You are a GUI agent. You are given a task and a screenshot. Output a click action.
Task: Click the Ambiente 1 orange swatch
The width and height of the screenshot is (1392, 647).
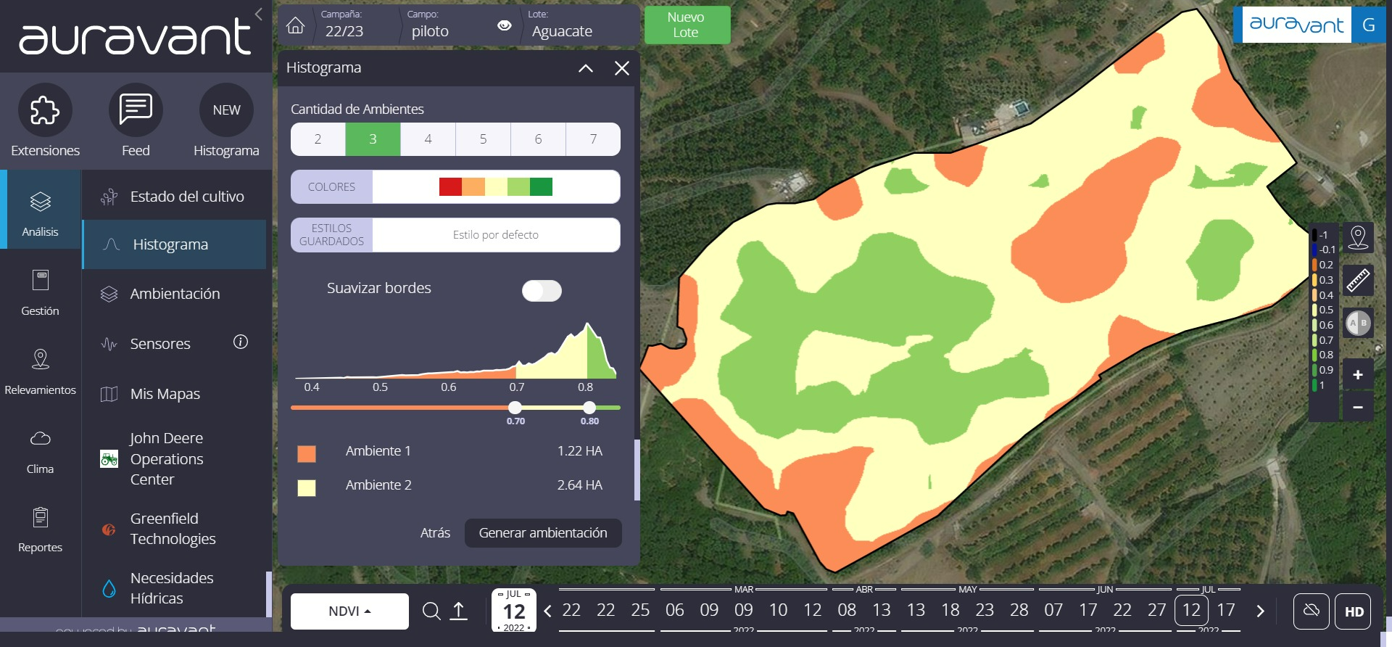click(x=307, y=454)
